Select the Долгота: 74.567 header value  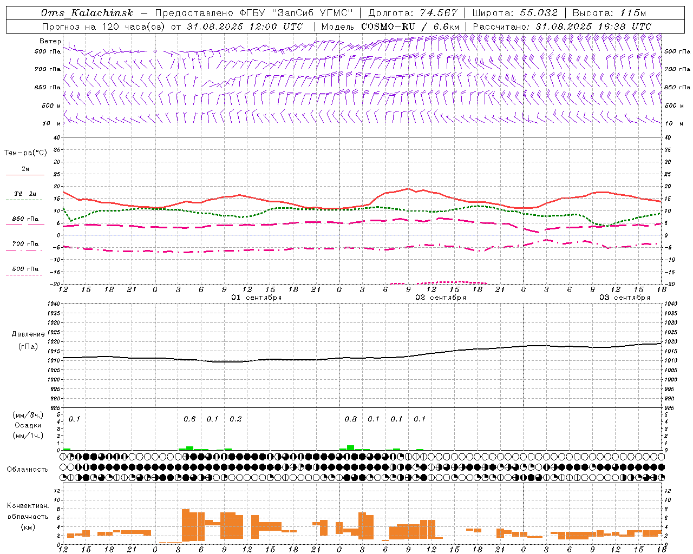413,13
